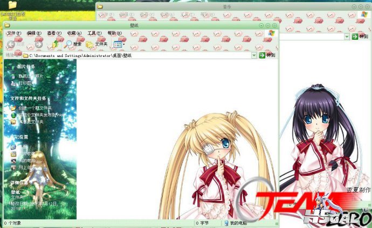This screenshot has height=228, width=372.
Task: Open 网上邻居 from other places
Action: pyautogui.click(x=27, y=167)
